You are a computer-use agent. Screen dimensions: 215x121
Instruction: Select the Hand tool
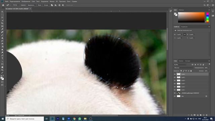(2, 67)
